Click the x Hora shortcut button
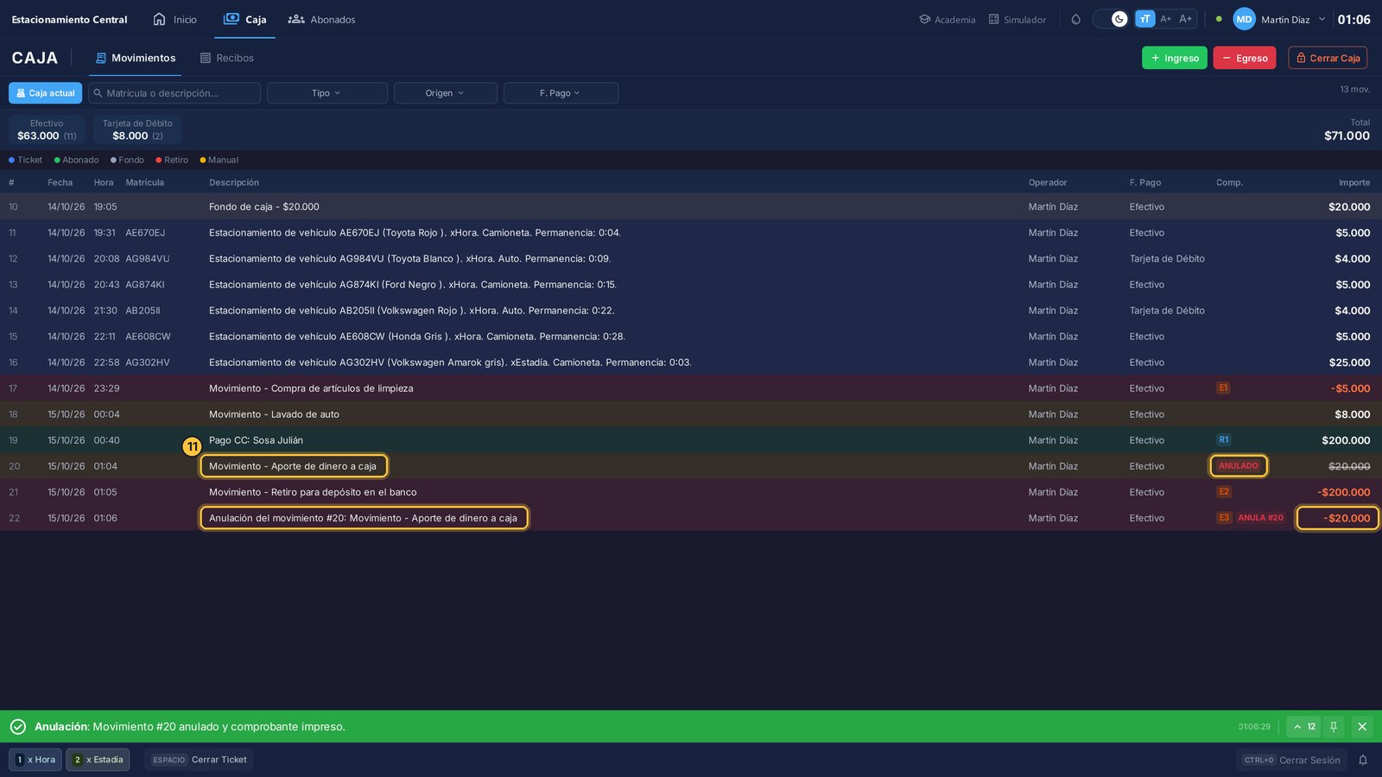This screenshot has width=1382, height=777. (35, 760)
